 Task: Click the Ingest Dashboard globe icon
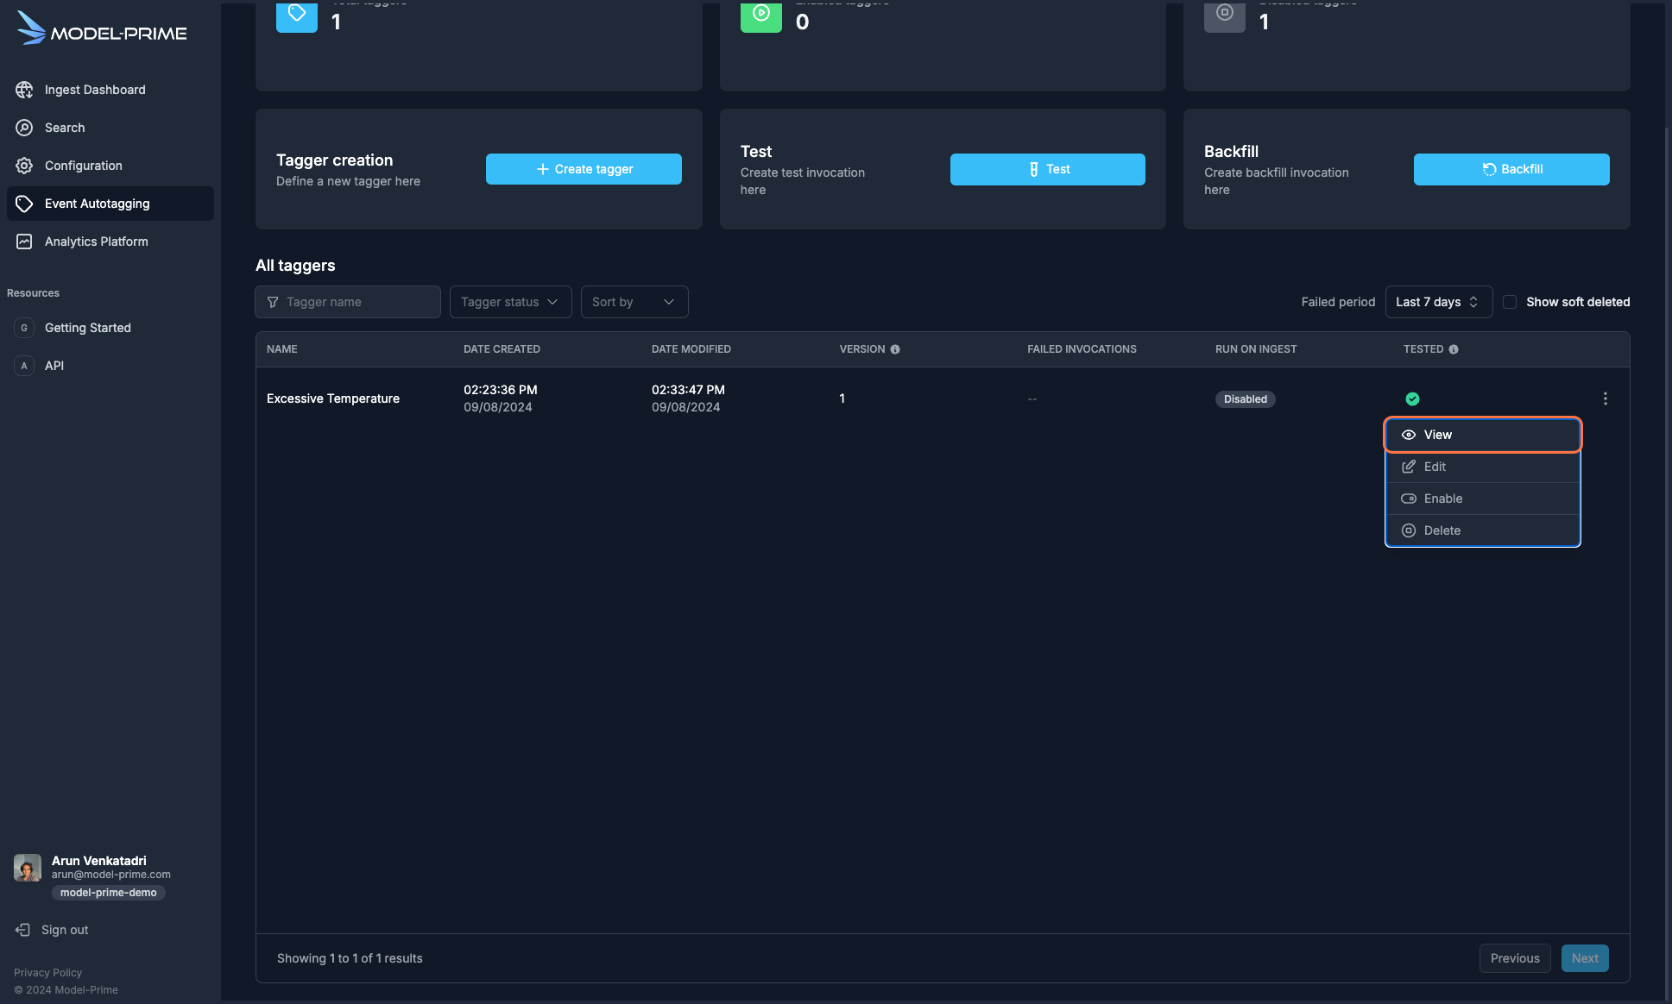(24, 90)
